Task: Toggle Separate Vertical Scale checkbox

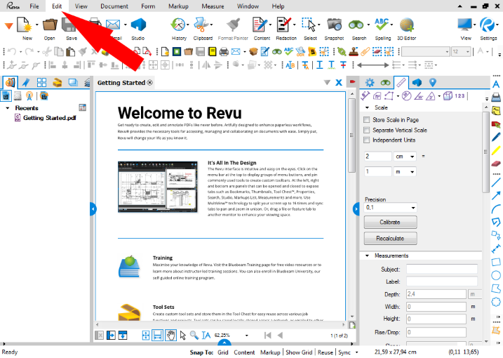Action: 367,130
